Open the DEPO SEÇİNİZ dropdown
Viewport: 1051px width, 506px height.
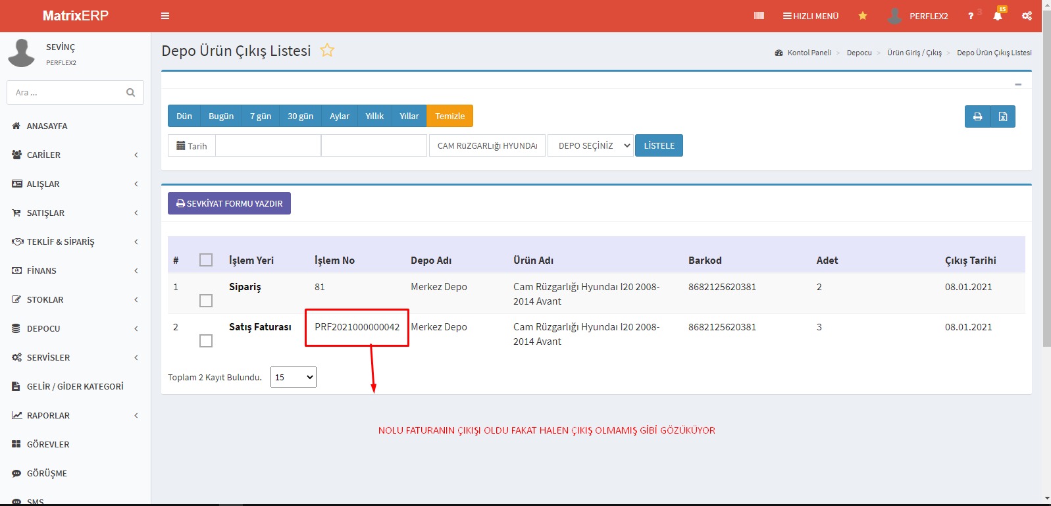[x=590, y=145]
